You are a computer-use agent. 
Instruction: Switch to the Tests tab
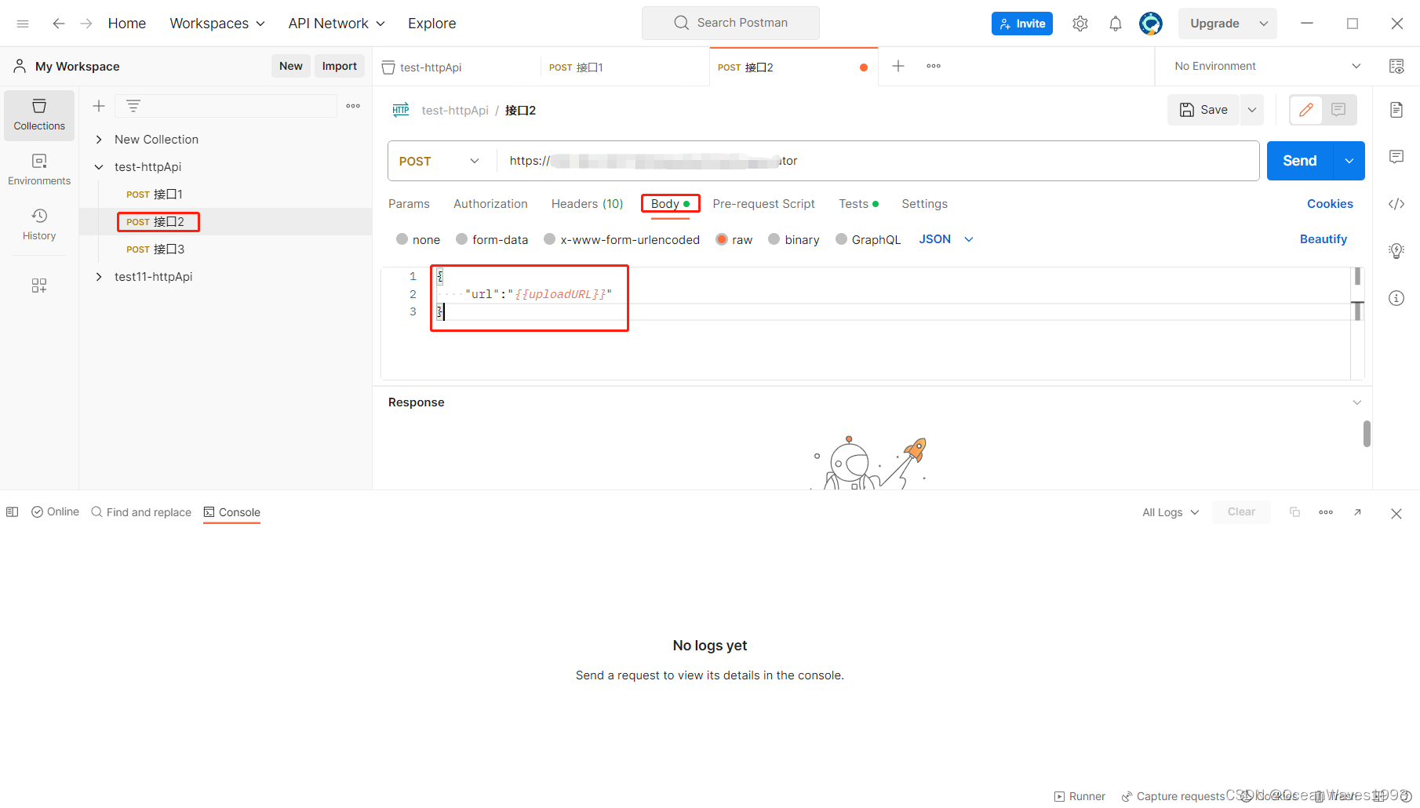(858, 204)
